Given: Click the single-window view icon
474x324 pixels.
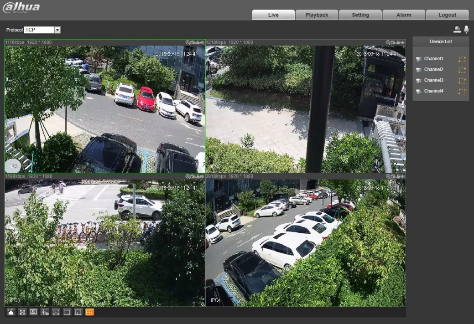Looking at the screenshot, I should (x=67, y=312).
